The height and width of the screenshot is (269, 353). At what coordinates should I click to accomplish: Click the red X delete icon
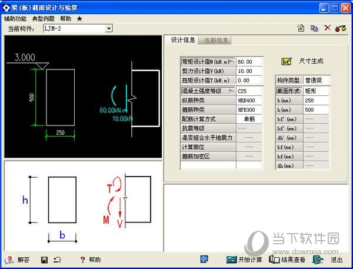click(x=327, y=28)
